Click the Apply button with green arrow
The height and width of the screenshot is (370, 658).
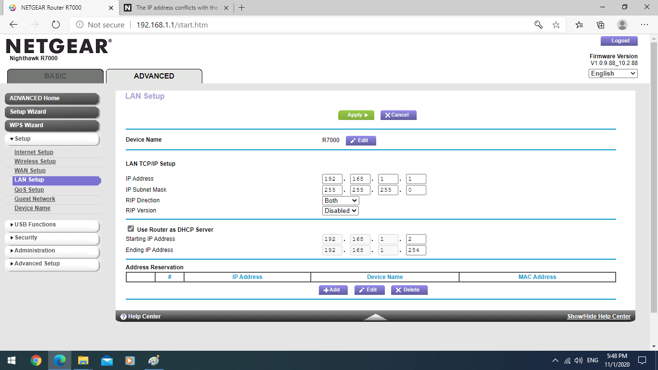356,115
